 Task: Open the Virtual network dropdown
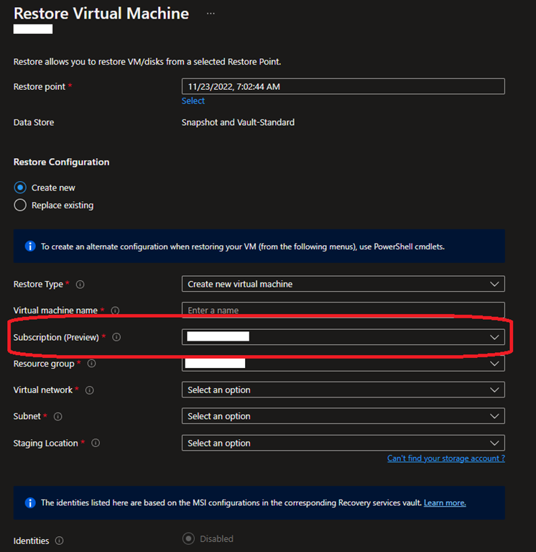point(343,390)
